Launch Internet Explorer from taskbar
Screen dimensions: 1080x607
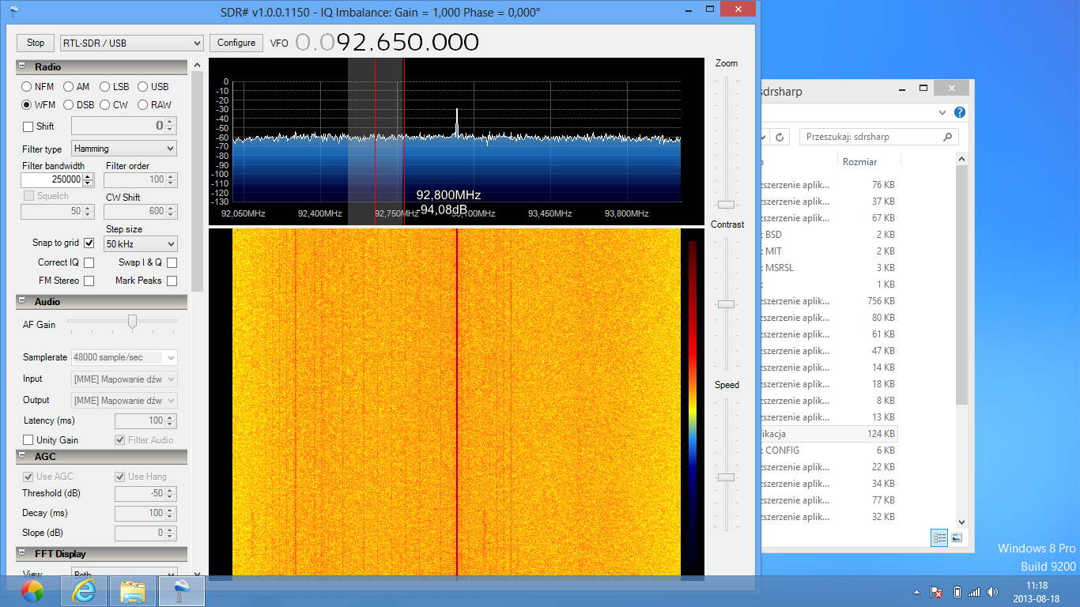(x=83, y=590)
